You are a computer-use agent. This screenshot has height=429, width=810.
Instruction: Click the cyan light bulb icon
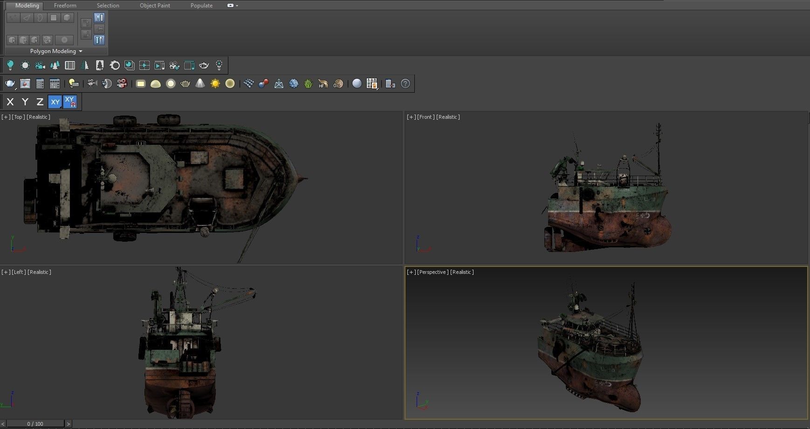click(10, 66)
